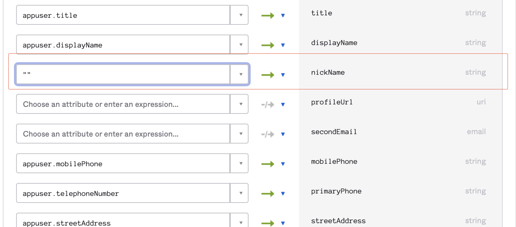
Task: Click the appuser.mobilePhone mapping field
Action: pyautogui.click(x=123, y=163)
